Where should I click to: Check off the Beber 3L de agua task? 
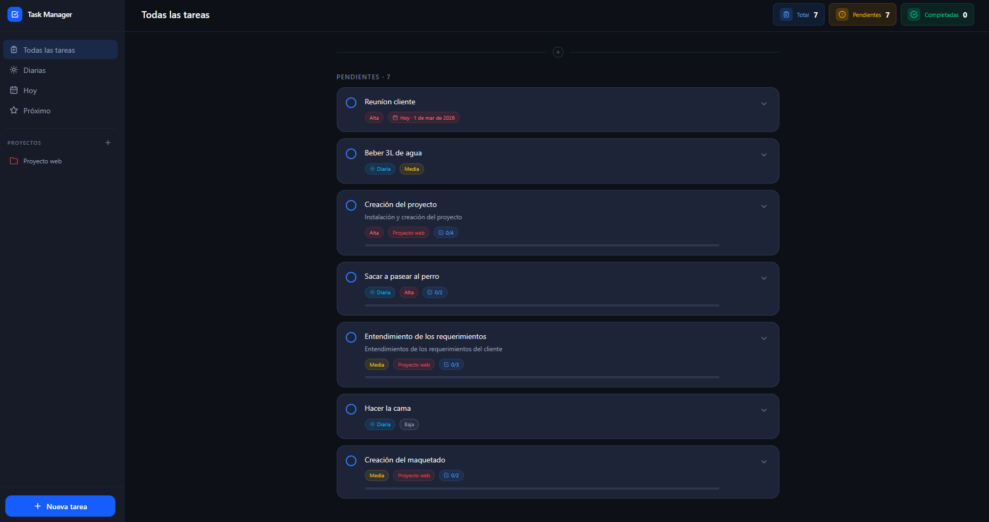(351, 154)
